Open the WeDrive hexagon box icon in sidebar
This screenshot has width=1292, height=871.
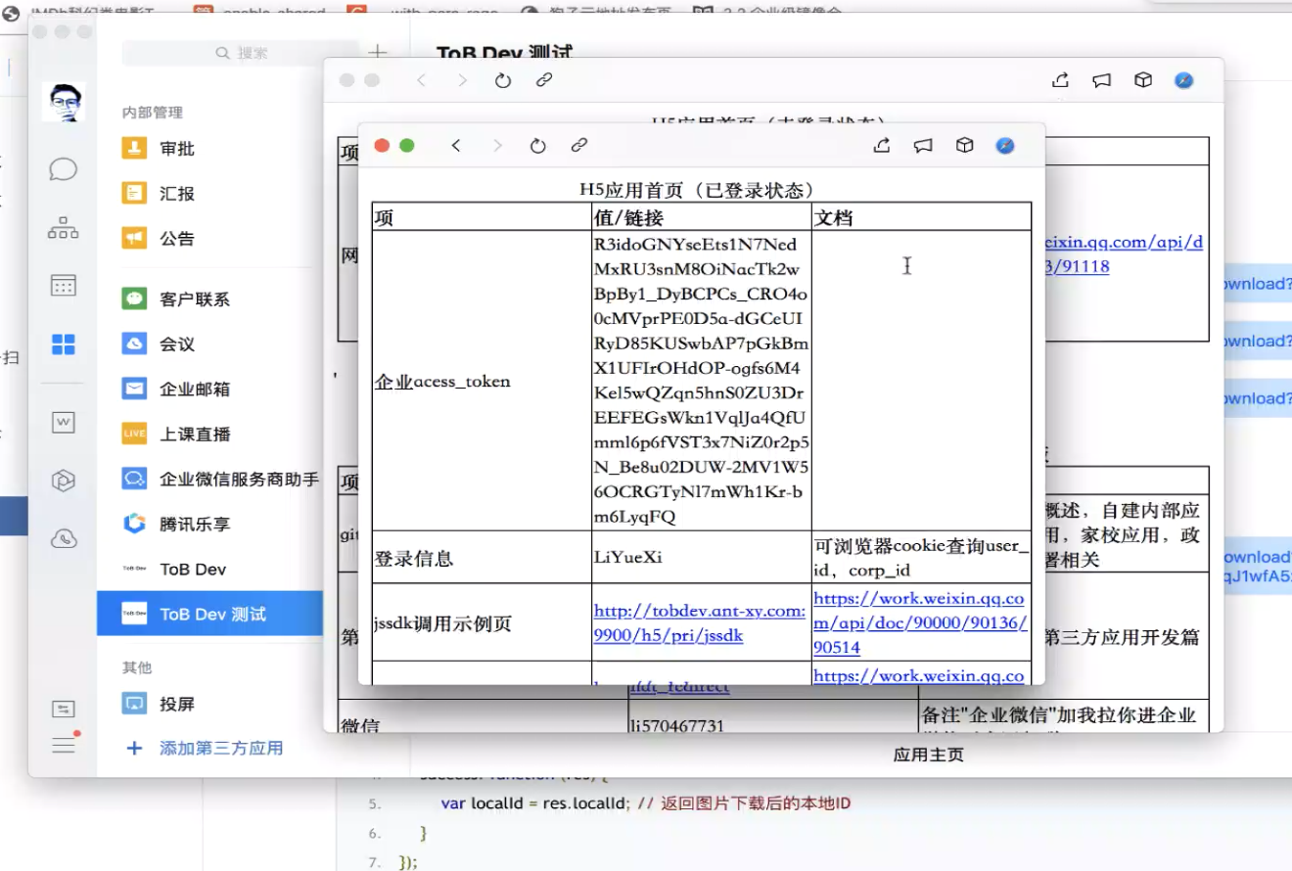click(64, 481)
